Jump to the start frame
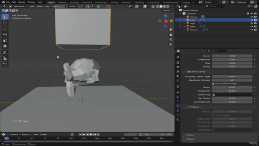This screenshot has width=259, height=146. pos(80,134)
